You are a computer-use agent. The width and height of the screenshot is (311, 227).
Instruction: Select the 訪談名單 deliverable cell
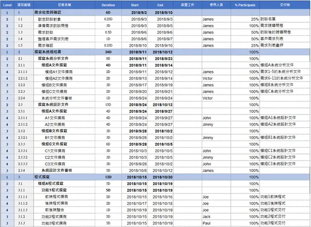285,19
